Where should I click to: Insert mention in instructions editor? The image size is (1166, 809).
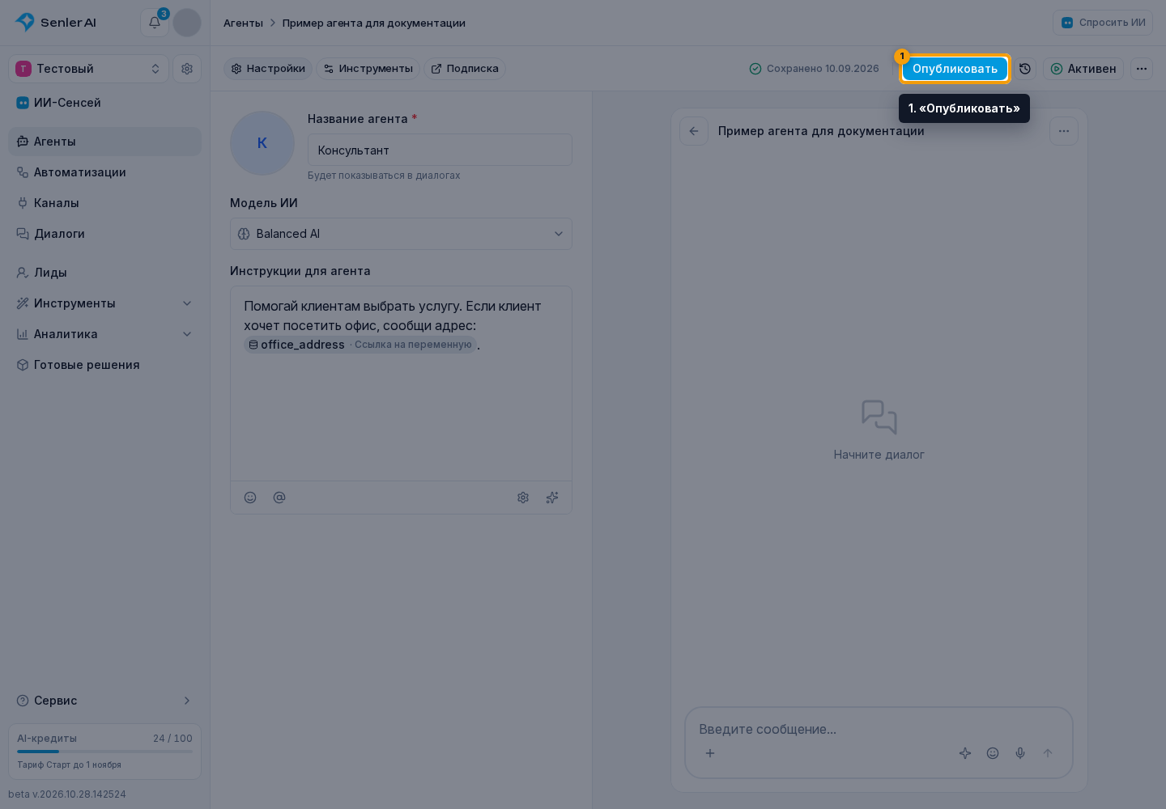click(x=279, y=498)
